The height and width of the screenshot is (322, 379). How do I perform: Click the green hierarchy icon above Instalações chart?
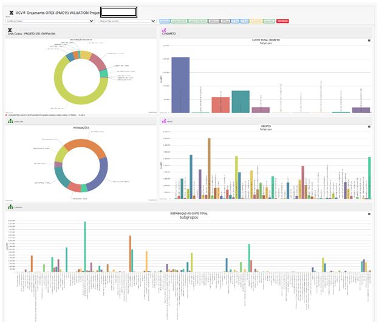click(x=10, y=121)
